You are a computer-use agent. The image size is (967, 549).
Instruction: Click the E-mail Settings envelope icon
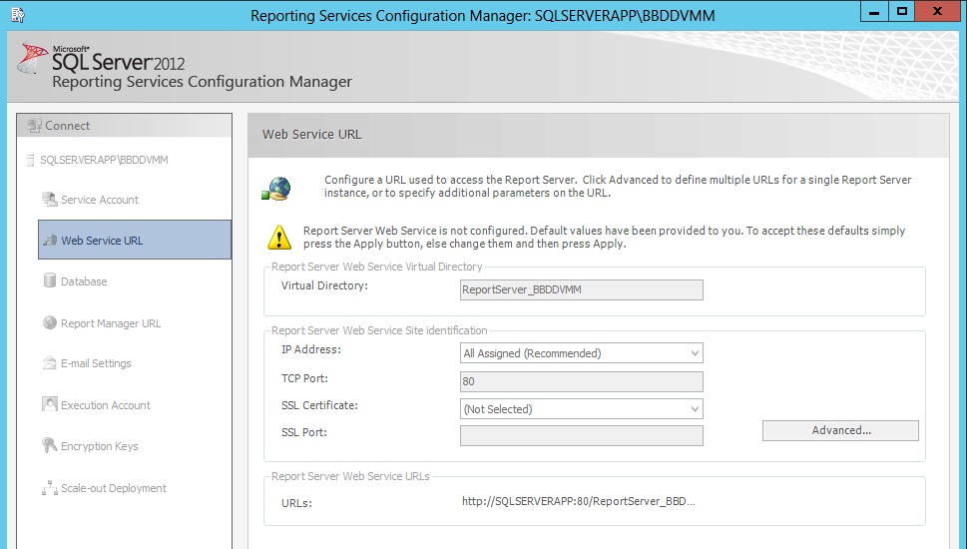click(50, 363)
